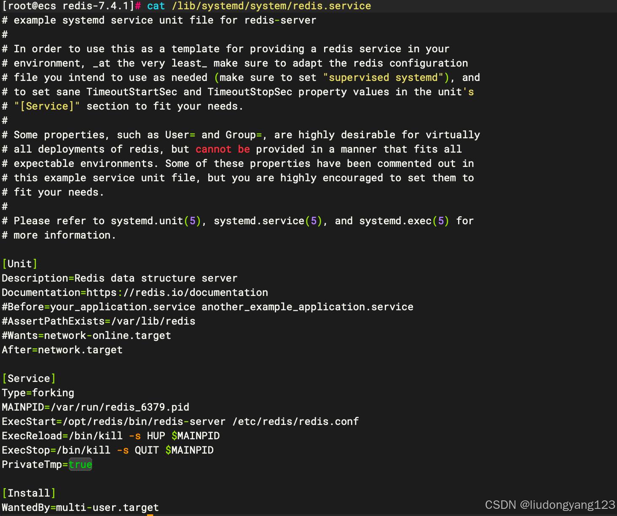This screenshot has width=617, height=516.
Task: Click the '[Unit]' section header
Action: [x=20, y=264]
